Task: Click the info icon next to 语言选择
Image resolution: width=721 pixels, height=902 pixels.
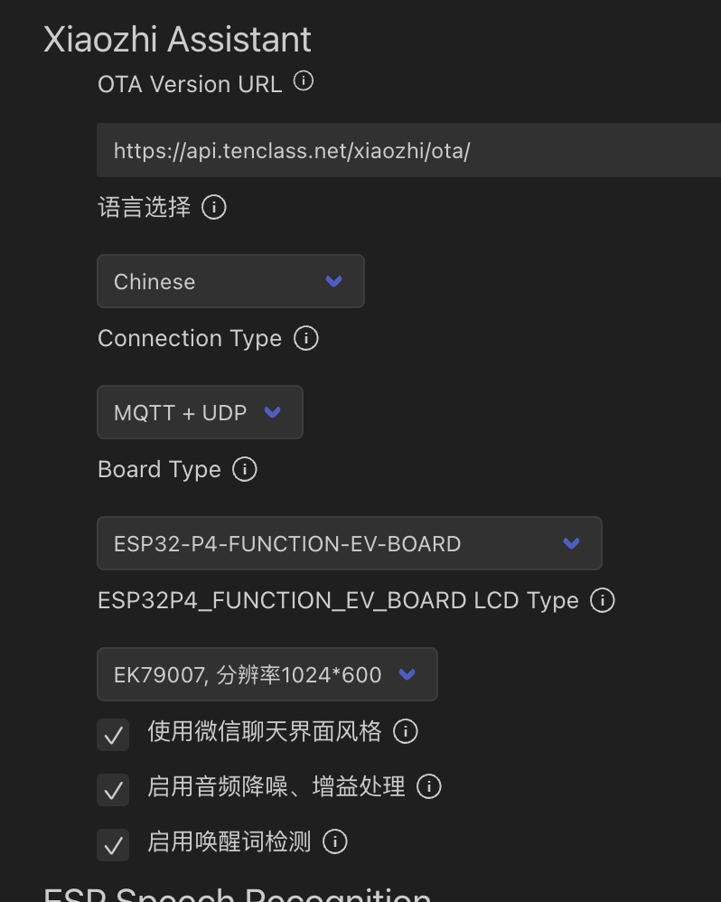Action: pos(214,207)
